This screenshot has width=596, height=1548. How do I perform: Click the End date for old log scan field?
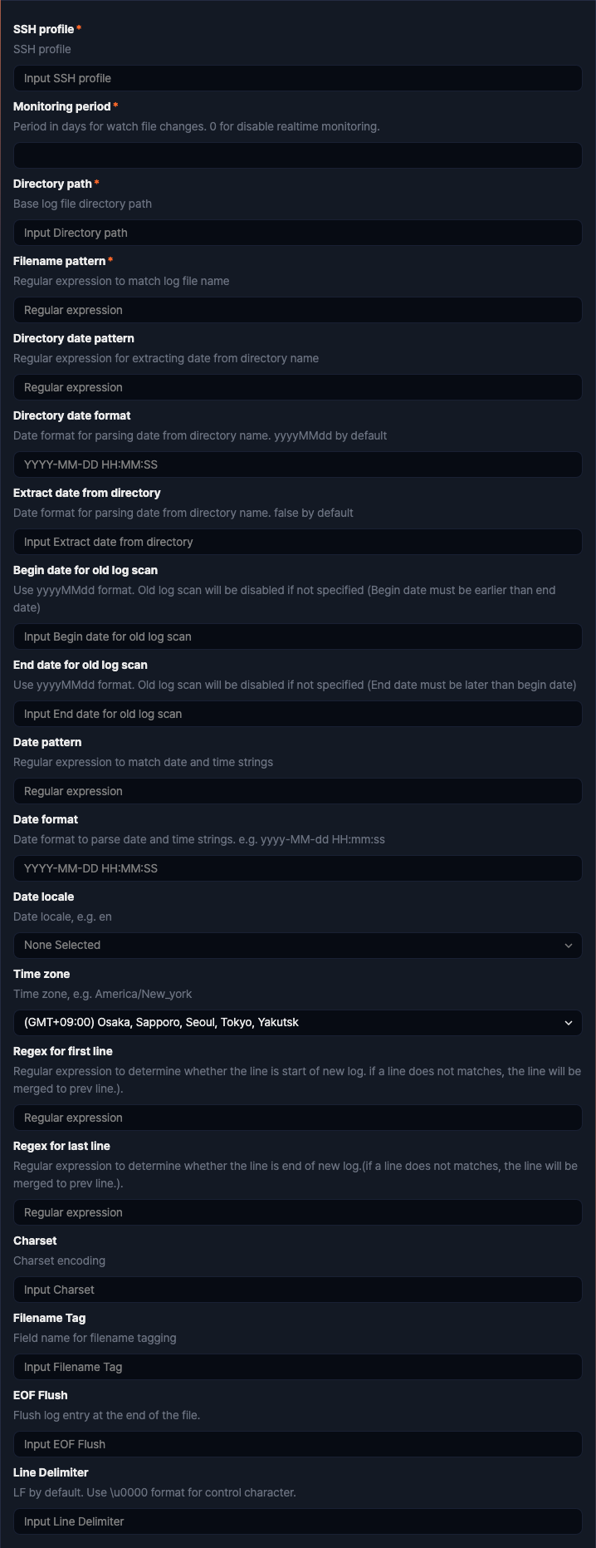(x=298, y=714)
